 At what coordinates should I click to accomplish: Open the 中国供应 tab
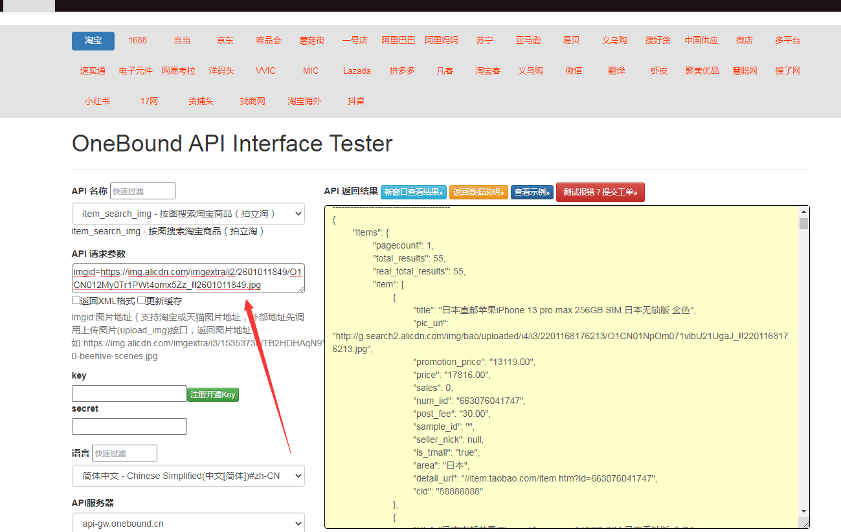click(702, 40)
